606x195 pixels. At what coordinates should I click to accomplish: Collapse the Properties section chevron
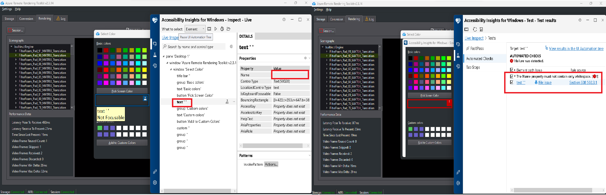click(x=309, y=58)
